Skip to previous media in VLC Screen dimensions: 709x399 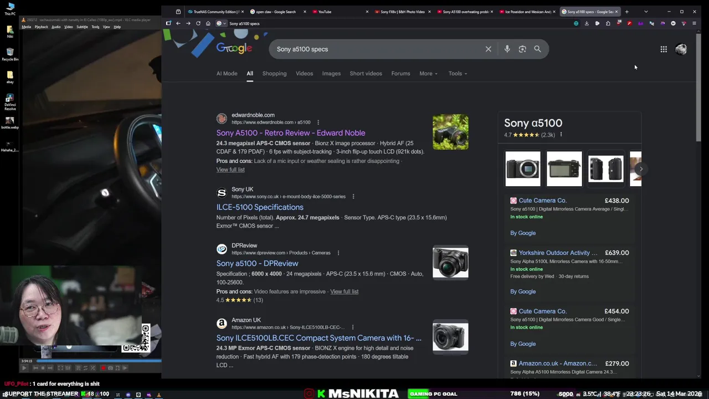(35, 368)
